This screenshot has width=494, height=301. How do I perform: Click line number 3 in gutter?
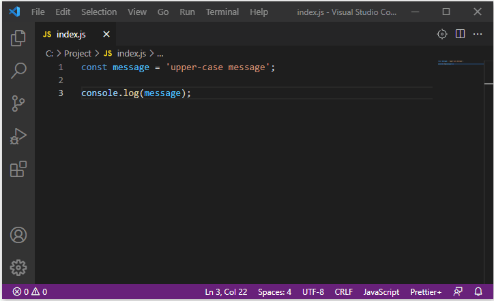[x=61, y=93]
